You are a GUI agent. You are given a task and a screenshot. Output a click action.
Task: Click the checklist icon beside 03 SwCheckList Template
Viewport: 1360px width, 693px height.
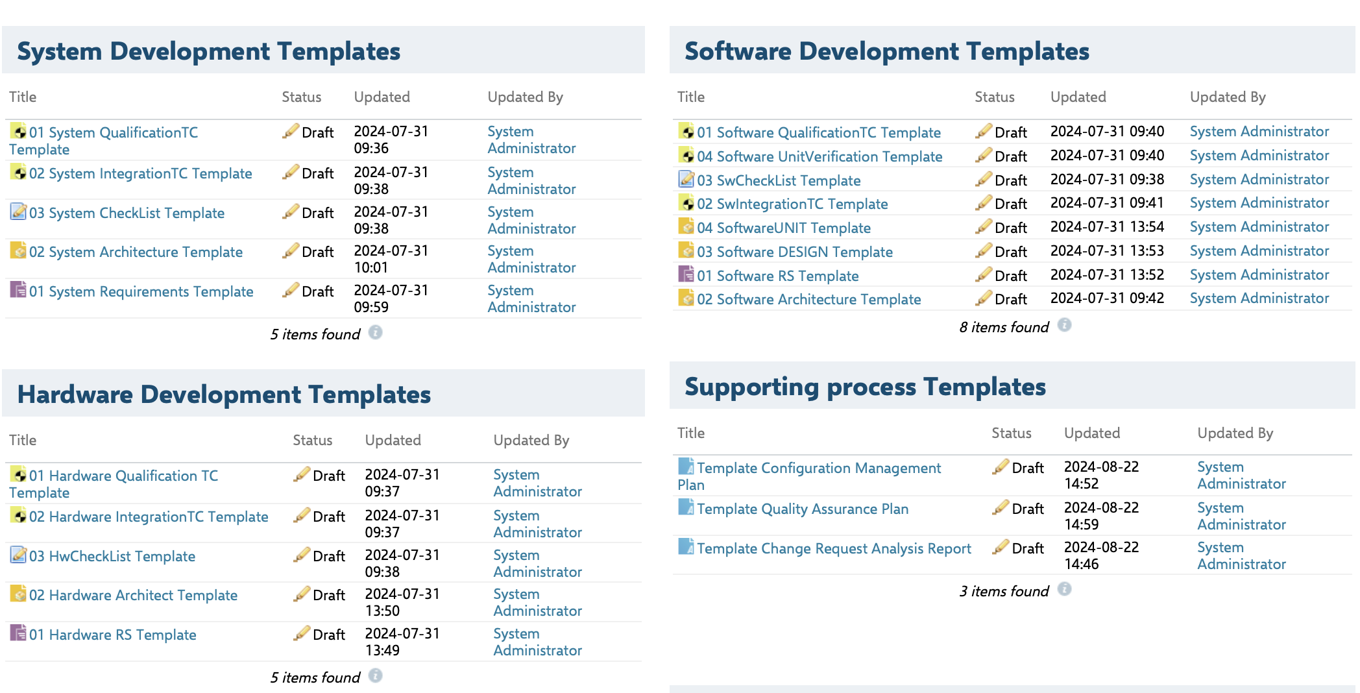pos(686,179)
